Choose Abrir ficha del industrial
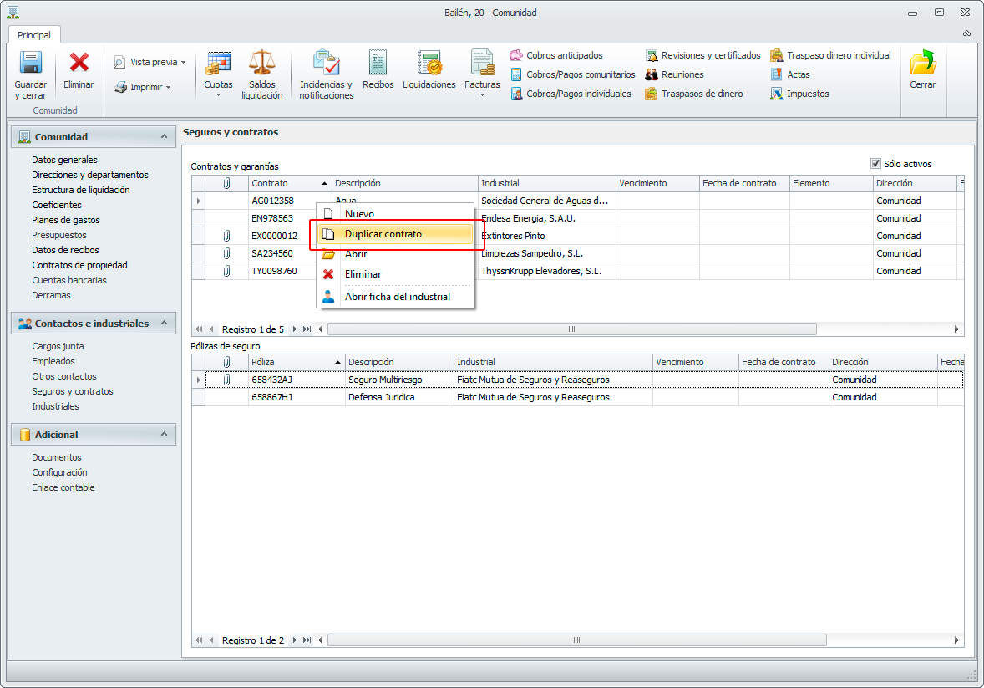The width and height of the screenshot is (984, 688). (x=395, y=297)
